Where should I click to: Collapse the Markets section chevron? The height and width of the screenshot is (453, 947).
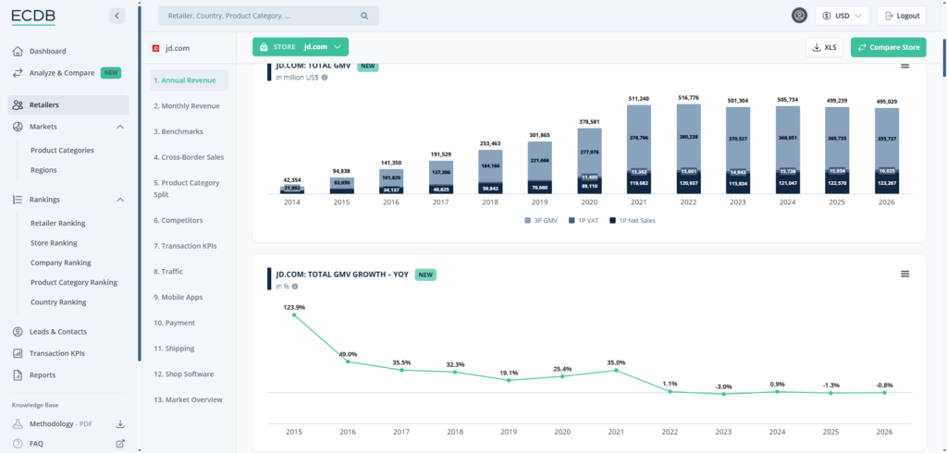tap(120, 127)
